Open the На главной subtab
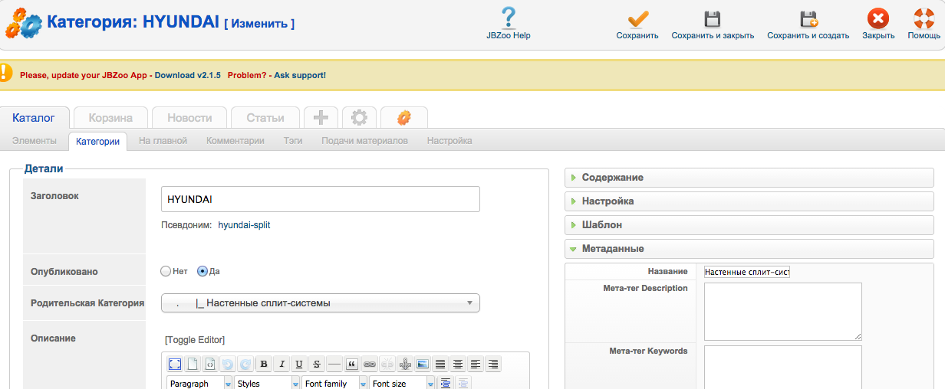Screen dimensions: 945x389 point(163,141)
